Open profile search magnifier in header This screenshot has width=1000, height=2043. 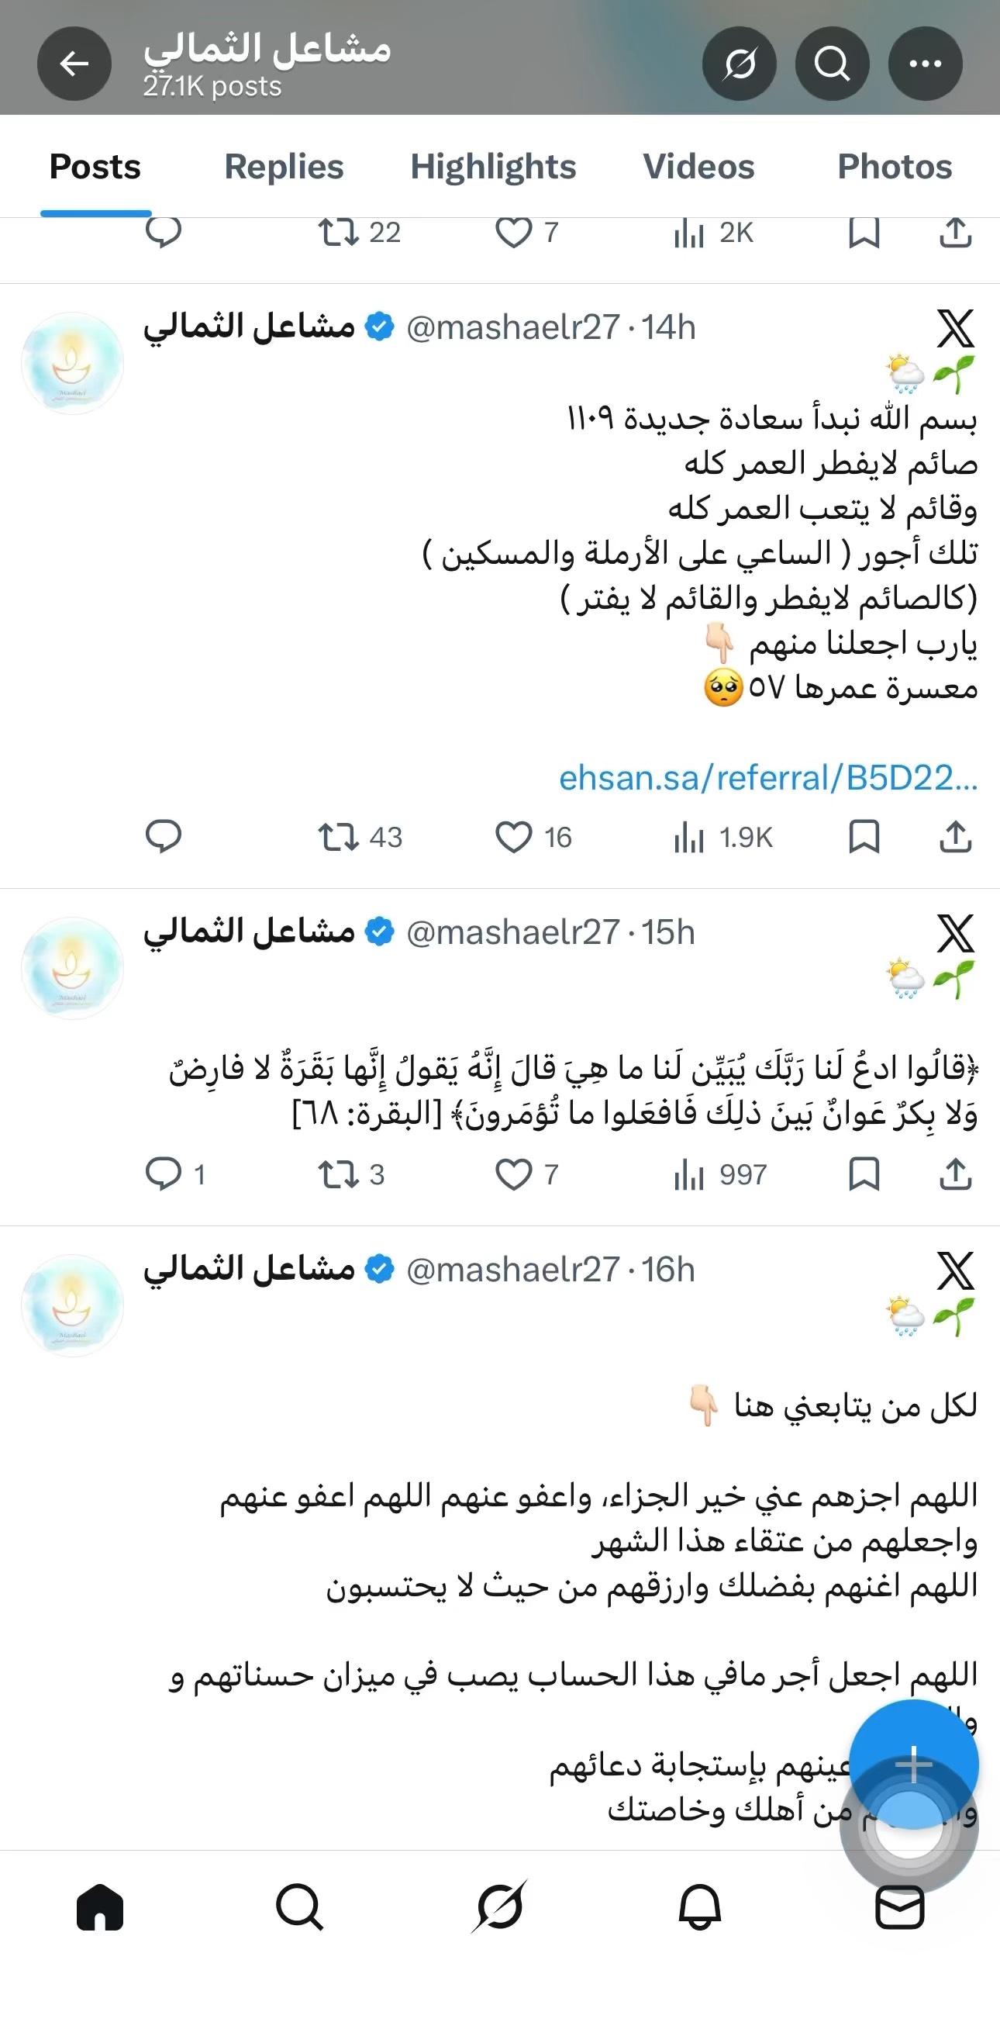[x=832, y=64]
